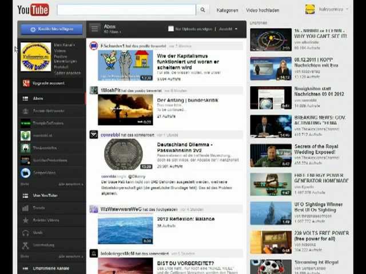The width and height of the screenshot is (366, 274).
Task: Click the Google+ icon beside Upgrade account
Action: point(26,83)
